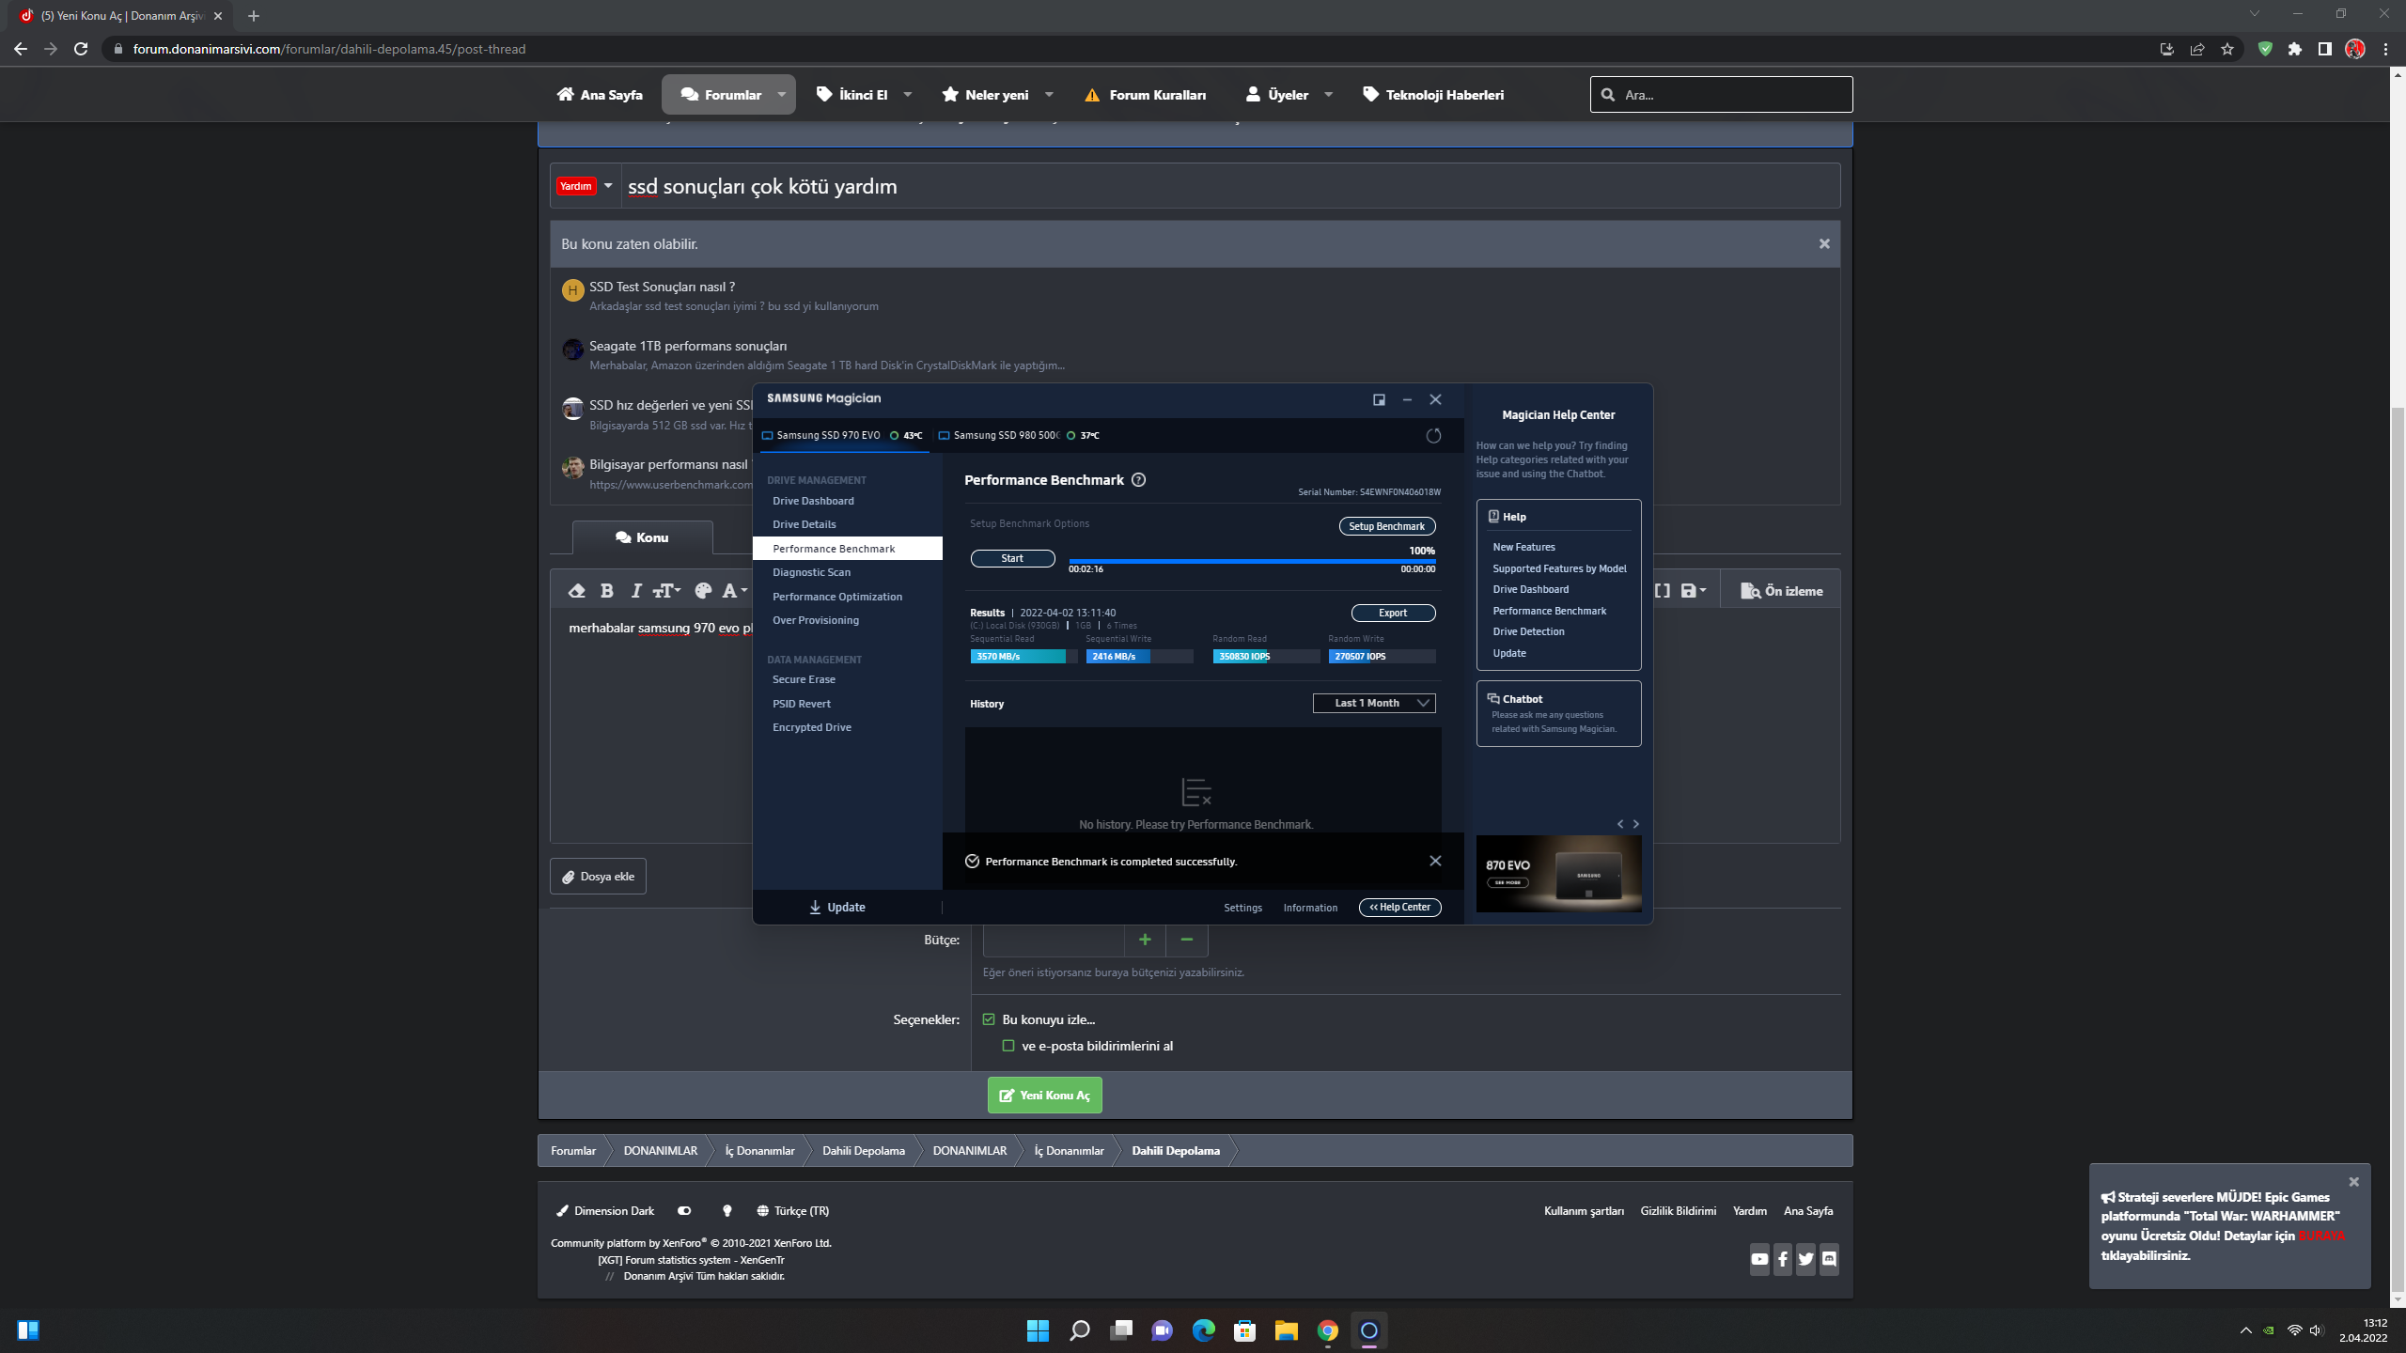Image resolution: width=2406 pixels, height=1353 pixels.
Task: Open the forum Facebook icon
Action: coord(1783,1259)
